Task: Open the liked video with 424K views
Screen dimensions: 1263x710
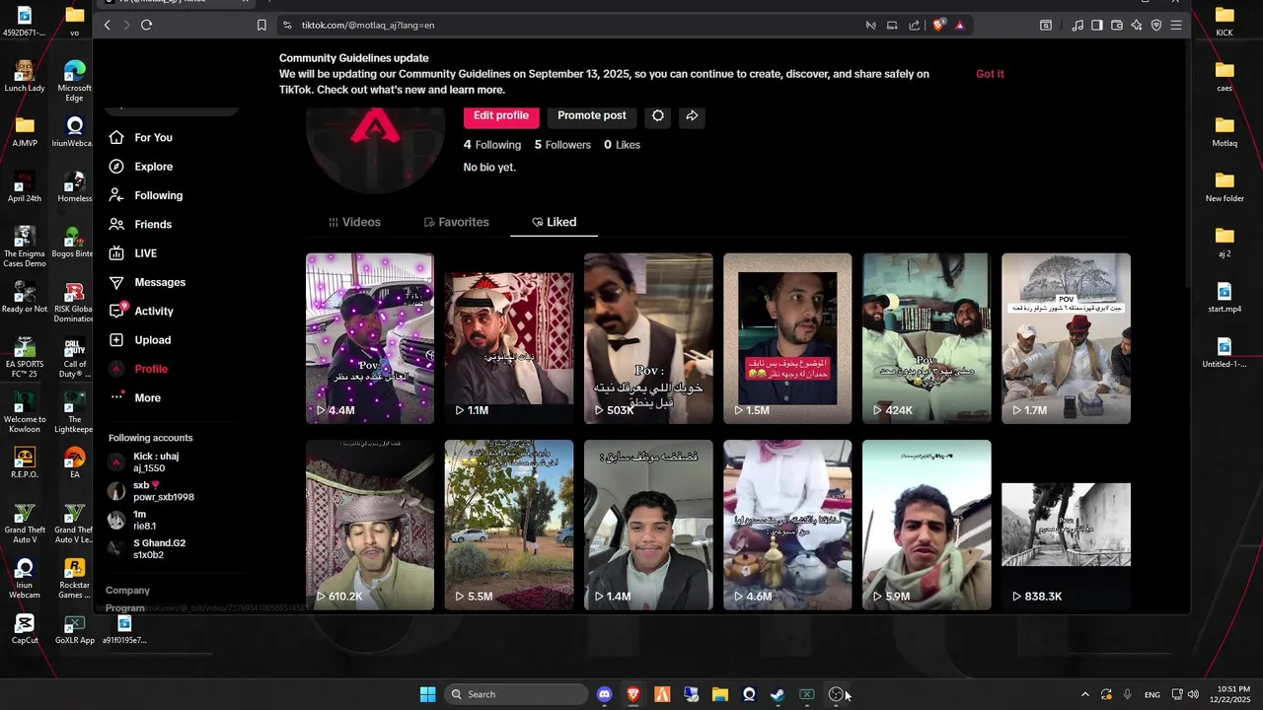Action: (x=927, y=338)
